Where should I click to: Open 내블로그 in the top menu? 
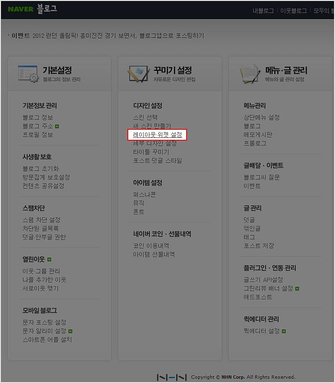263,11
